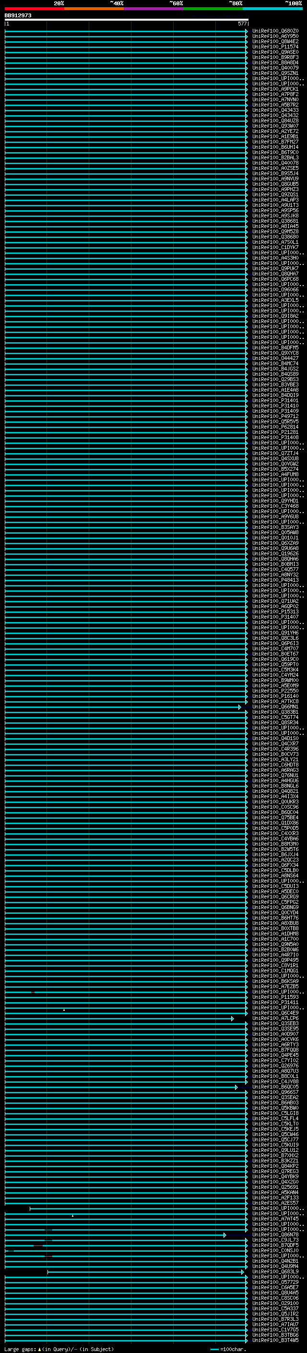Click the red 20% identity legend segment
This screenshot has height=1353, width=307.
35,9
